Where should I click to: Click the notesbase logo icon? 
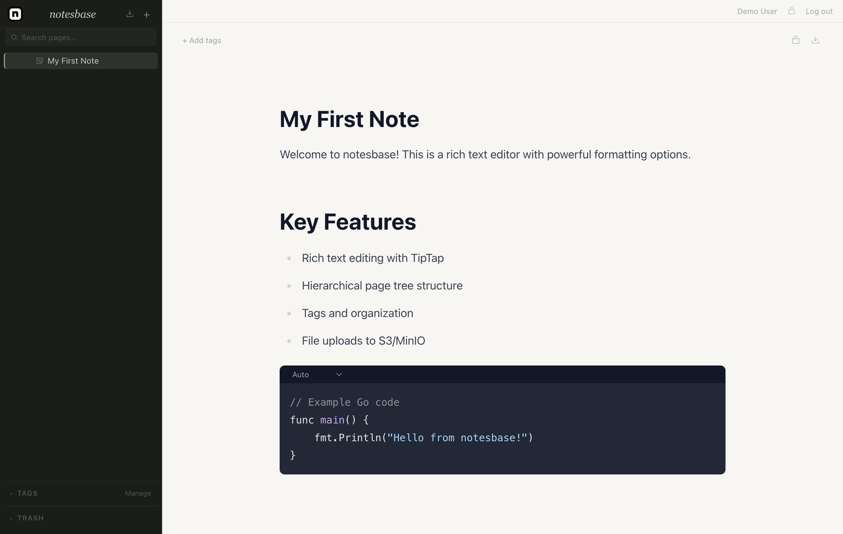point(15,14)
